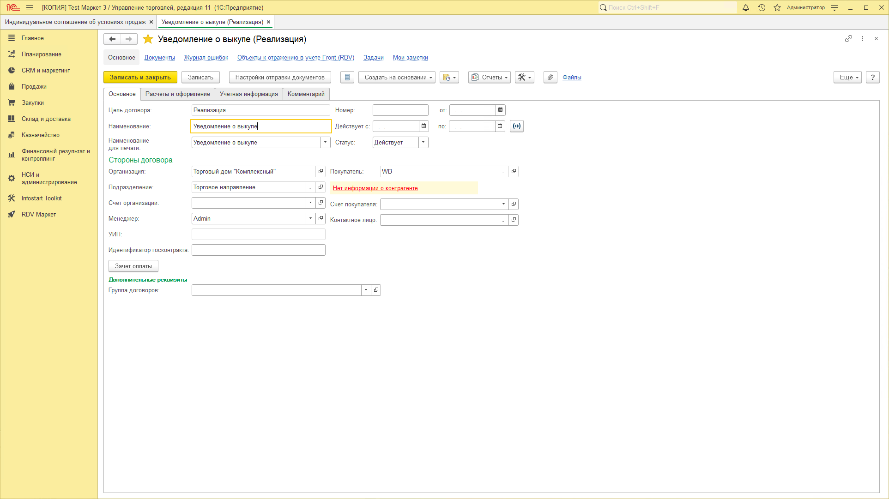Click the Номер input field
889x499 pixels.
(400, 110)
